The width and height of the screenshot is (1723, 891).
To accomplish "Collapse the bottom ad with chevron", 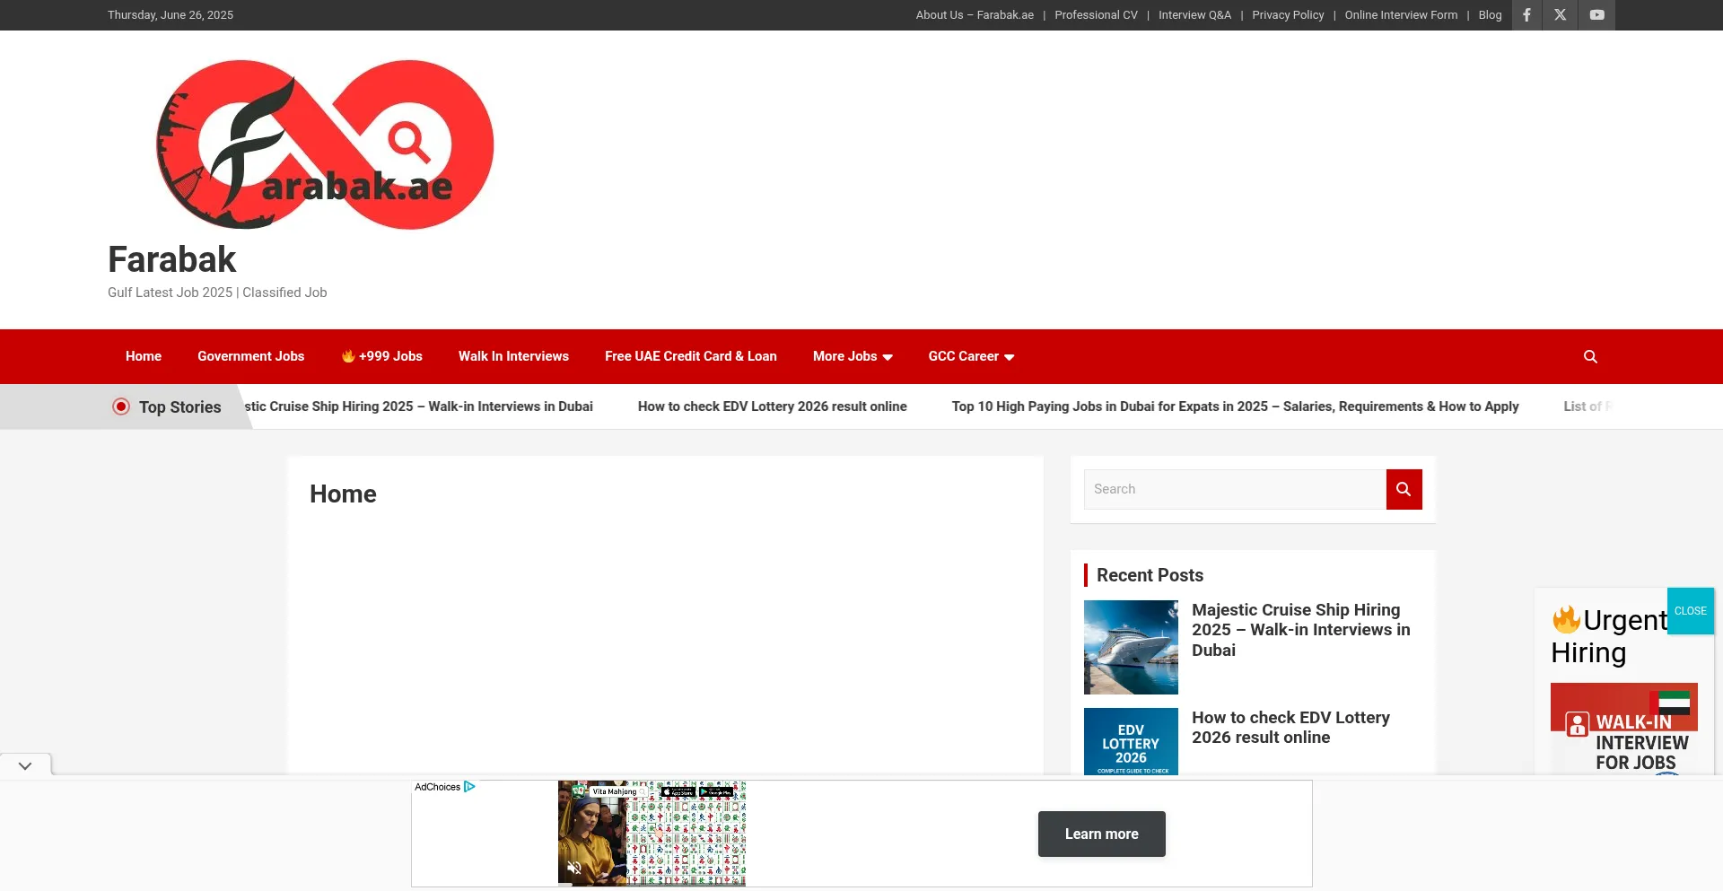I will click(x=25, y=765).
